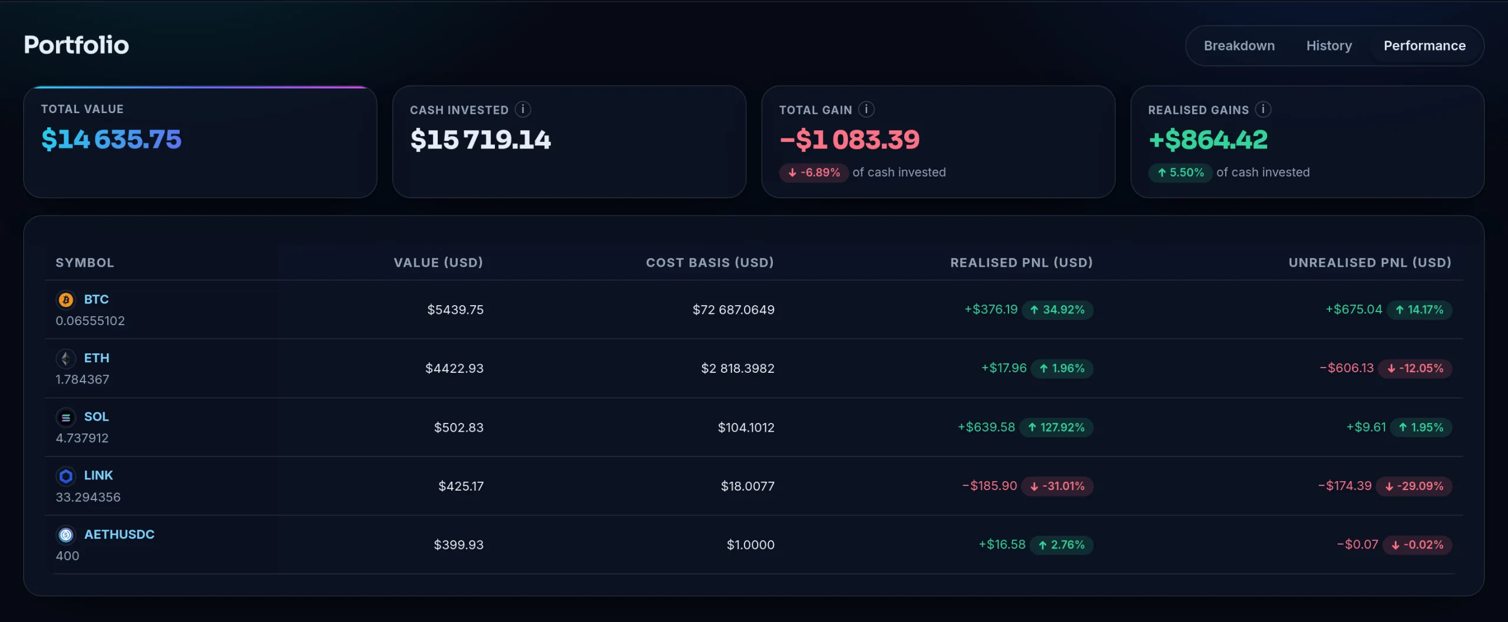Viewport: 1508px width, 622px height.
Task: Click LINK unrealised -29.09% badge
Action: click(x=1414, y=487)
